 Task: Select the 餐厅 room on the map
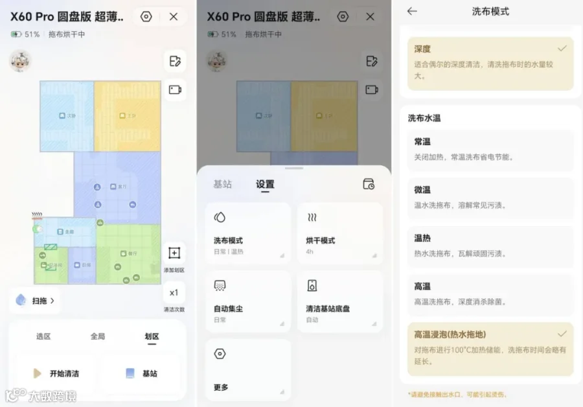(x=129, y=253)
